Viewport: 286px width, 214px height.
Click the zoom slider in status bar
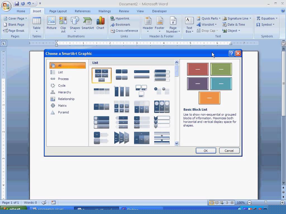(x=265, y=203)
